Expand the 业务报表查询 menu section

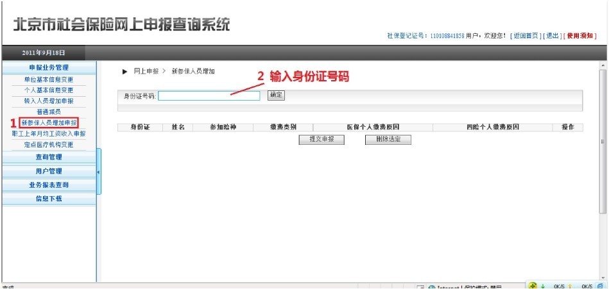(49, 185)
